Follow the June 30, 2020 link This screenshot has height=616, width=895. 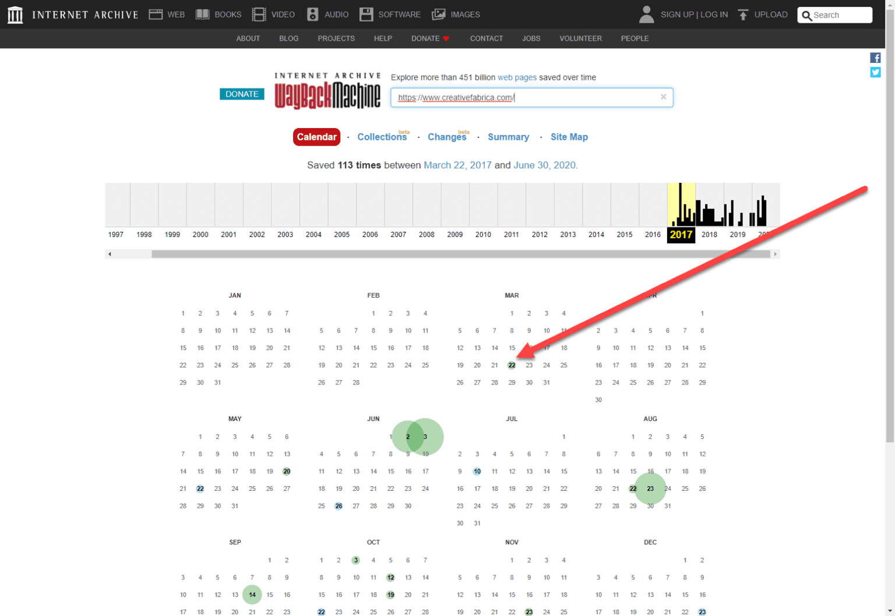545,165
